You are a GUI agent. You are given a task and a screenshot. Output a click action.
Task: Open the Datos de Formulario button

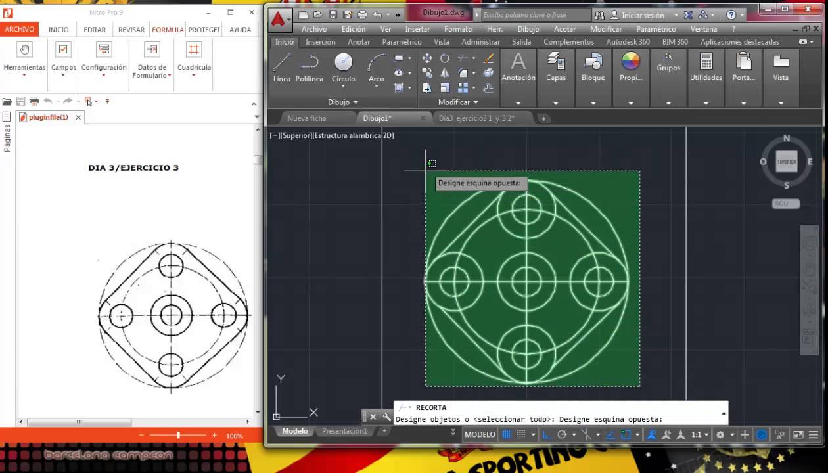(x=152, y=60)
